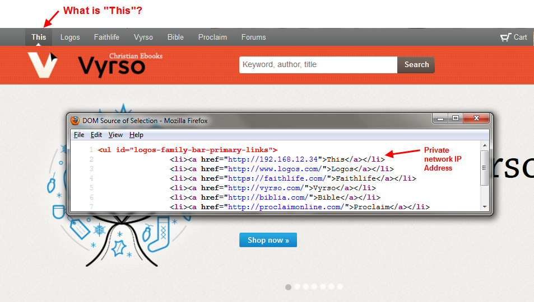Viewport: 534px width, 302px height.
Task: Minimize the DOM Source of Selection window
Action: coord(440,119)
